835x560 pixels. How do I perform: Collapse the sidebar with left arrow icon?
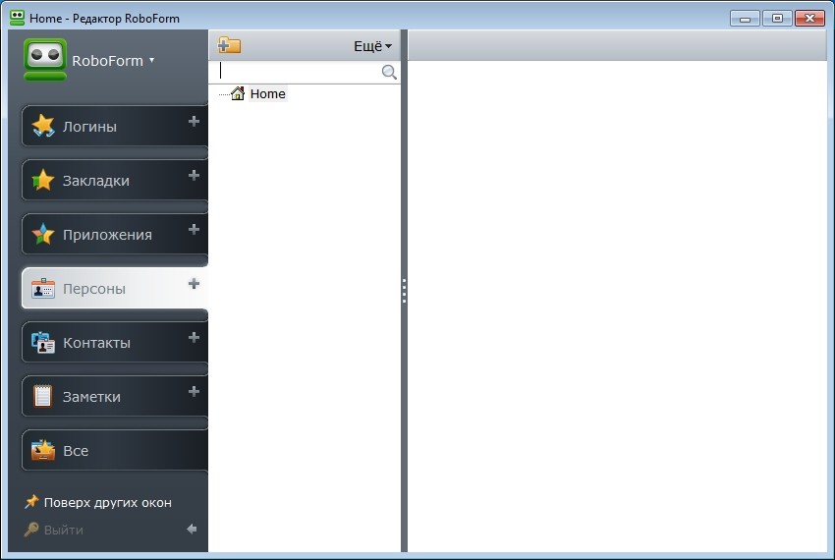pyautogui.click(x=192, y=530)
